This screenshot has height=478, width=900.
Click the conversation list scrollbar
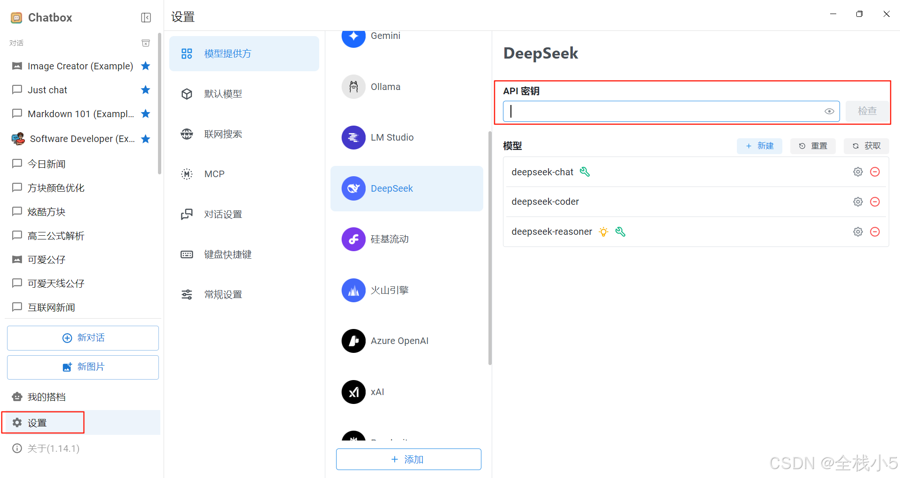point(160,103)
